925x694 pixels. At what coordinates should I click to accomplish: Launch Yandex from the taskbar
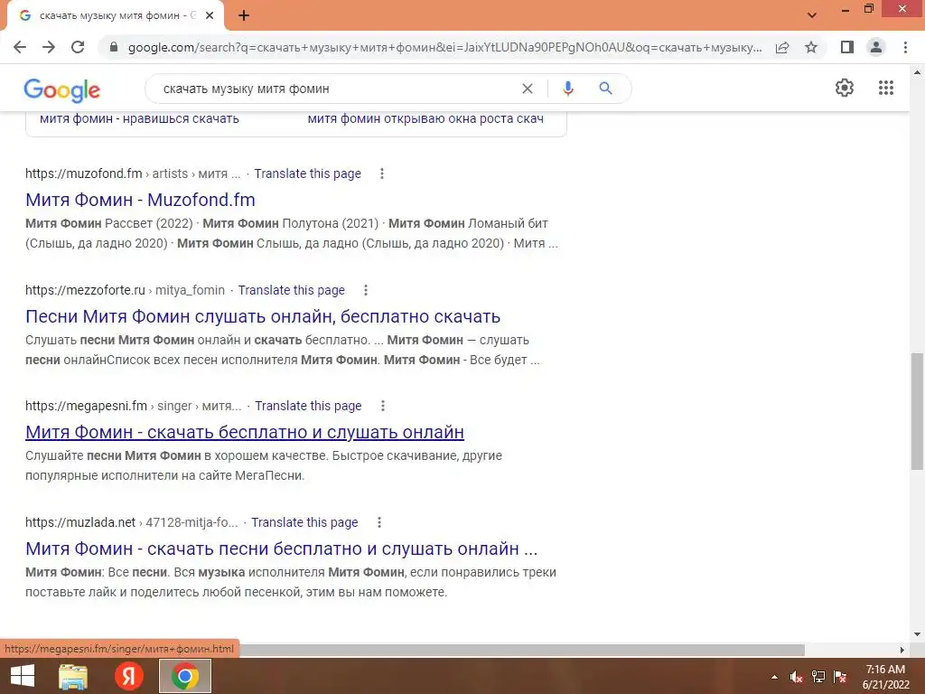pos(128,676)
